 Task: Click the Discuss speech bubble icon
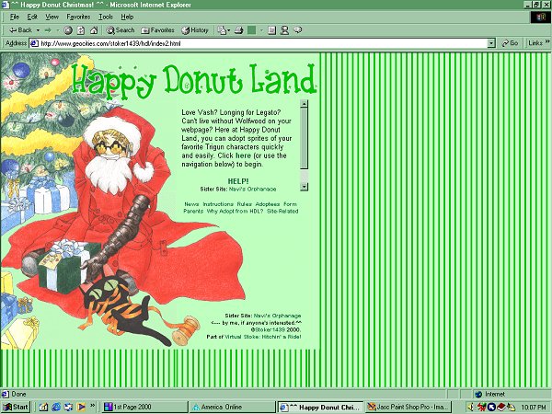tap(298, 30)
